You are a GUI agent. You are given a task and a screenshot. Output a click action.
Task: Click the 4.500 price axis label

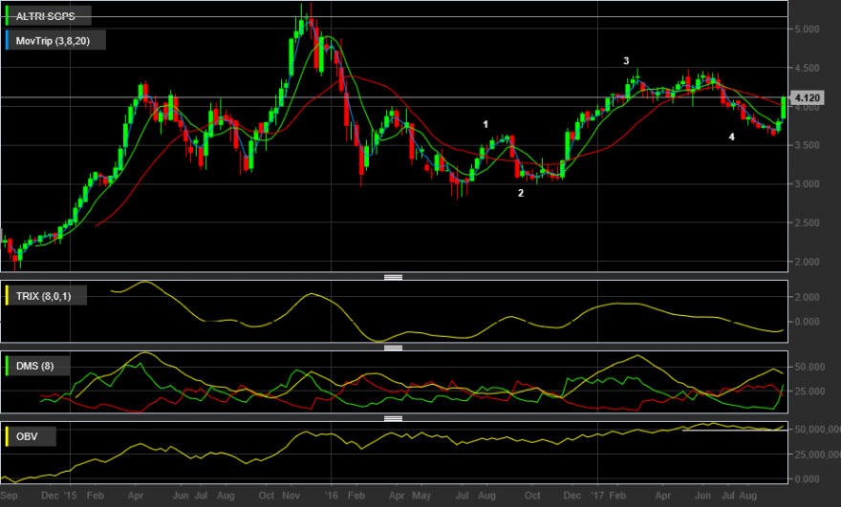[x=807, y=68]
